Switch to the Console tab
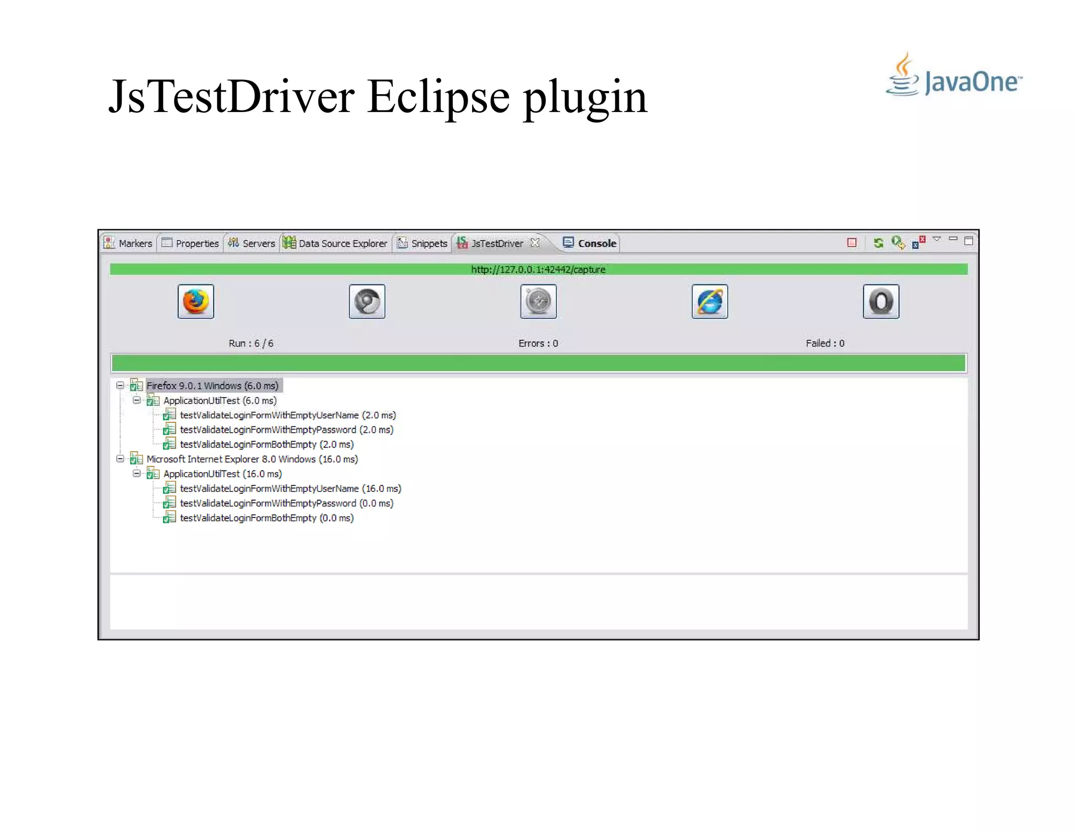Screen dimensions: 1077x832 coord(590,243)
